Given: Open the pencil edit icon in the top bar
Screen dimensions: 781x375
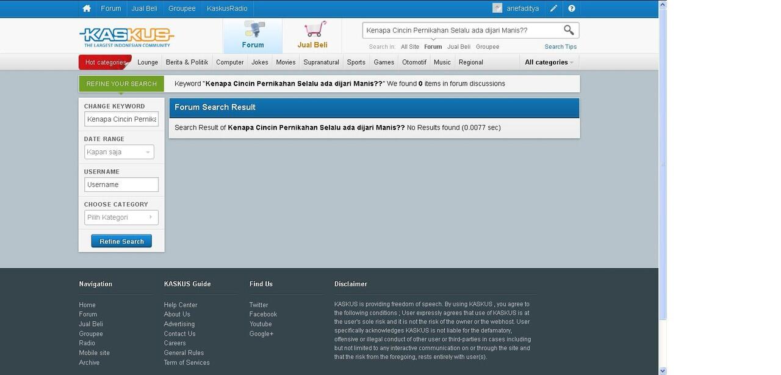Looking at the screenshot, I should pos(553,9).
